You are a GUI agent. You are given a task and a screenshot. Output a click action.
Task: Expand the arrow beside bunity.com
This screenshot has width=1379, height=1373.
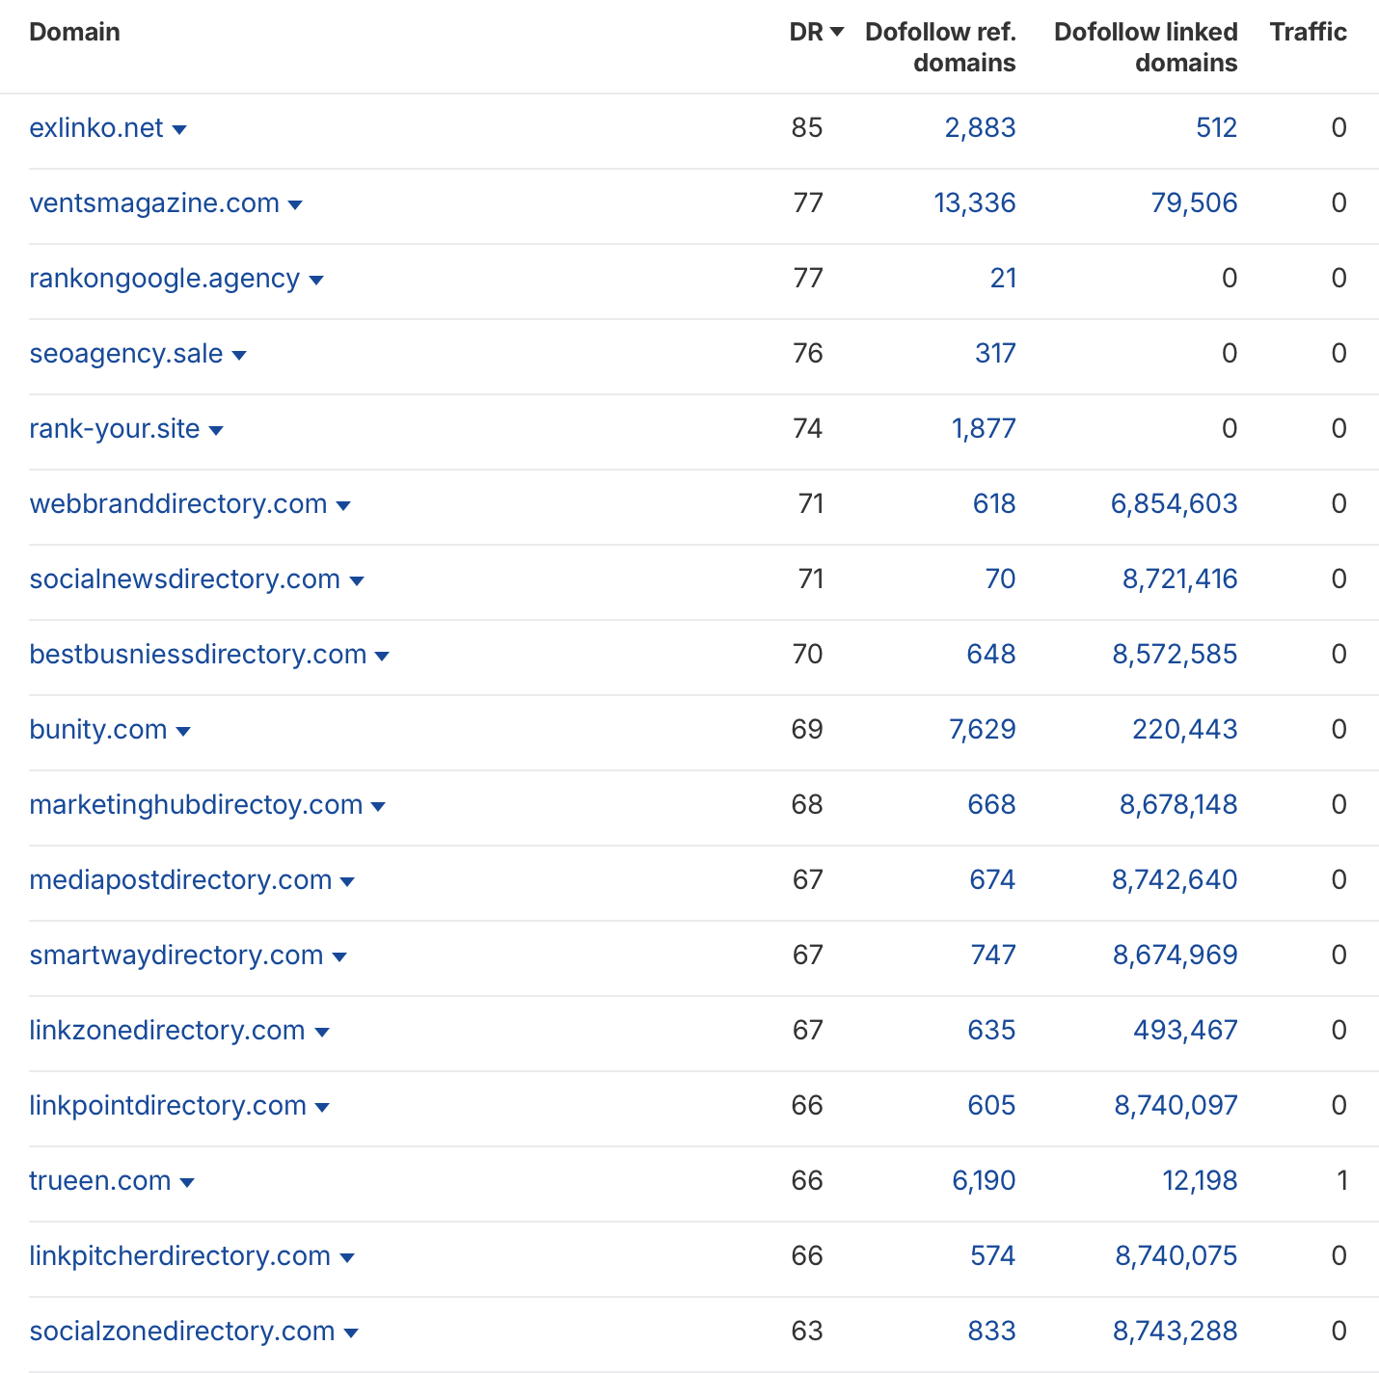click(x=183, y=731)
